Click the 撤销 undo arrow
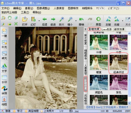This screenshot has width=131, height=113. click(81, 19)
